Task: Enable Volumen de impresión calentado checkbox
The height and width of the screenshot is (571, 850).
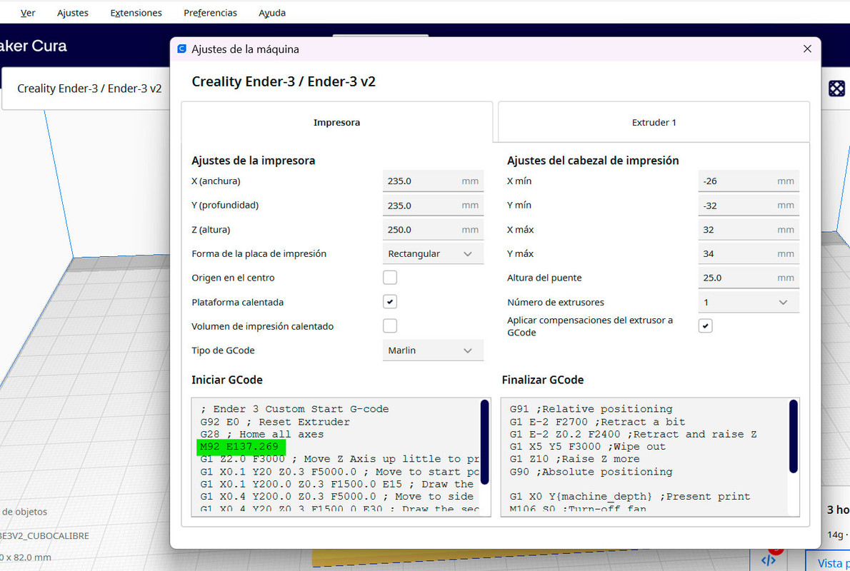Action: click(x=390, y=325)
